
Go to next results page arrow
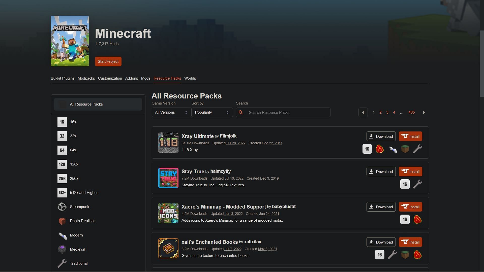coord(424,112)
